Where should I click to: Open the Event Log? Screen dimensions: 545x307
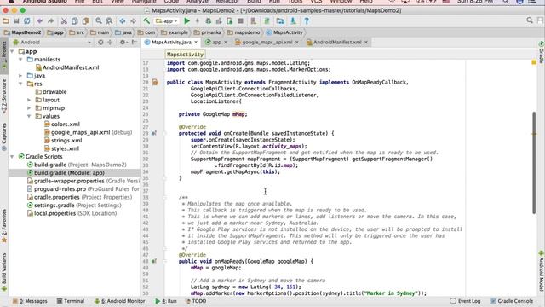pyautogui.click(x=465, y=301)
